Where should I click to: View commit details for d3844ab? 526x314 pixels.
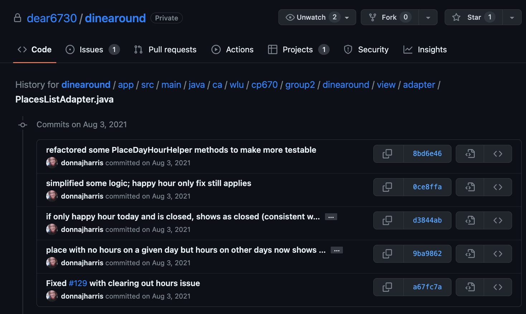tap(427, 220)
